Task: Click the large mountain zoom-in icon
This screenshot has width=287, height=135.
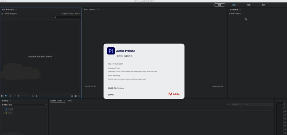Action: click(33, 96)
